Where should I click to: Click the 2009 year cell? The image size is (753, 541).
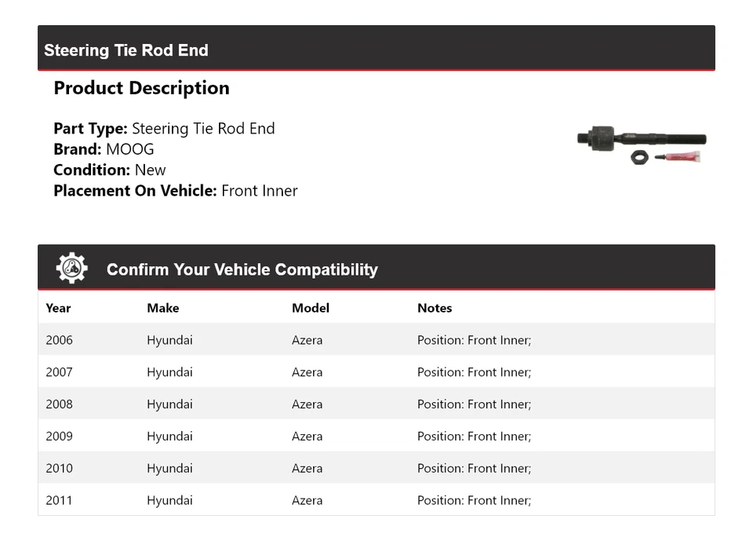(x=59, y=437)
